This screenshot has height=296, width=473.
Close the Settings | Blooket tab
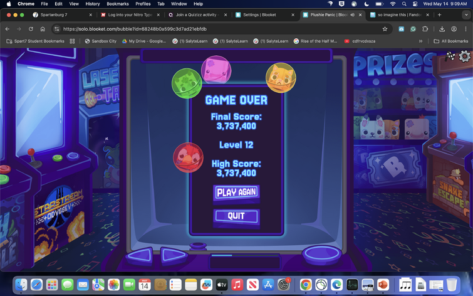pyautogui.click(x=293, y=15)
